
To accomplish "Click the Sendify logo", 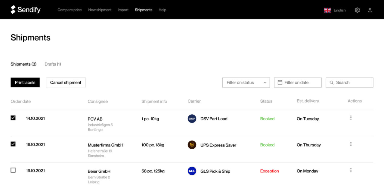I will point(26,10).
